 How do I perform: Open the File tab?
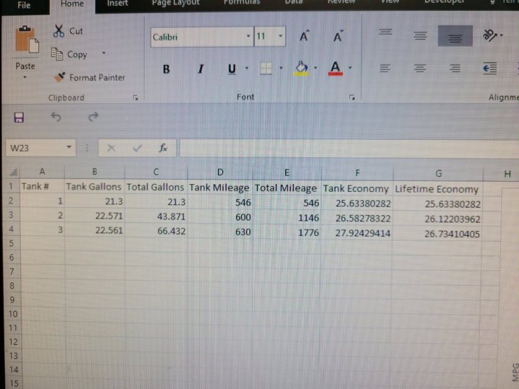click(x=24, y=5)
